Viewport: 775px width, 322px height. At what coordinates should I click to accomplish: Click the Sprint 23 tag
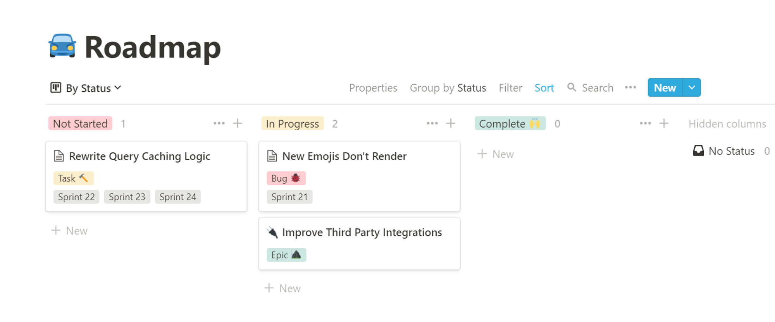(127, 197)
